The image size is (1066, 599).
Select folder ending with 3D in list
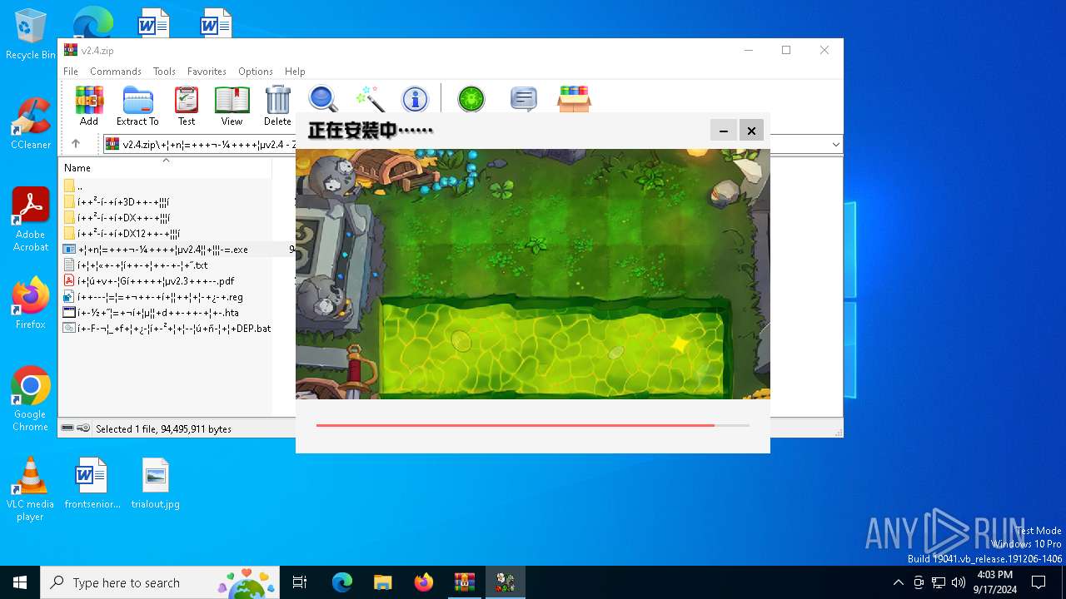tap(165, 202)
